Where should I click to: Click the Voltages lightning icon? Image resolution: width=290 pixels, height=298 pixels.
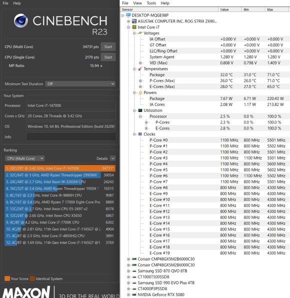click(140, 33)
